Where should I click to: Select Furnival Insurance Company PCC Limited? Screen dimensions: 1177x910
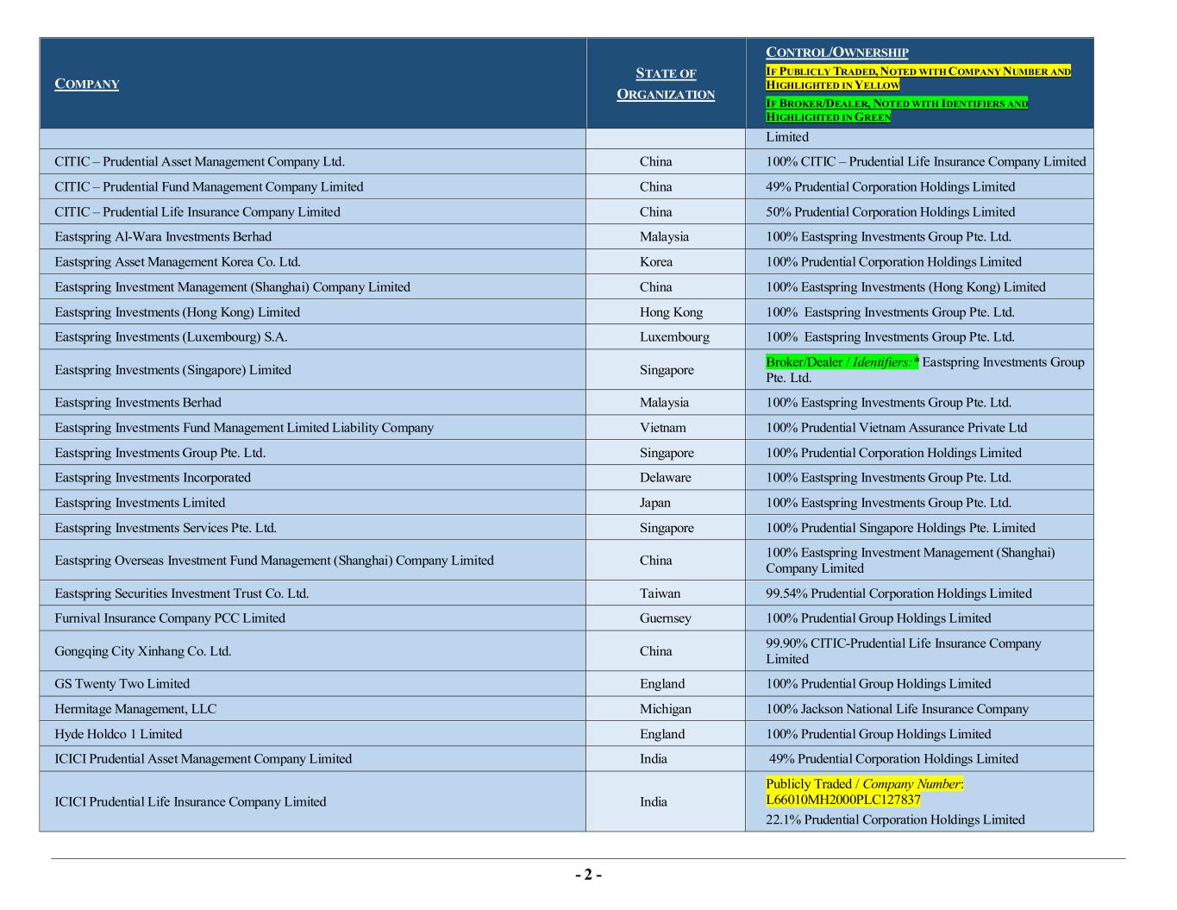pos(170,618)
